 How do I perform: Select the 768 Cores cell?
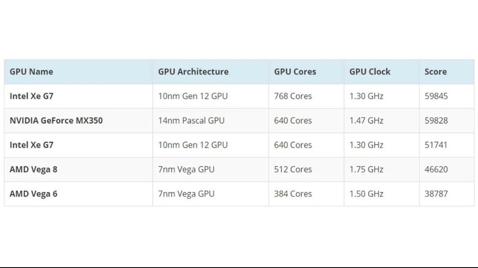[x=293, y=96]
